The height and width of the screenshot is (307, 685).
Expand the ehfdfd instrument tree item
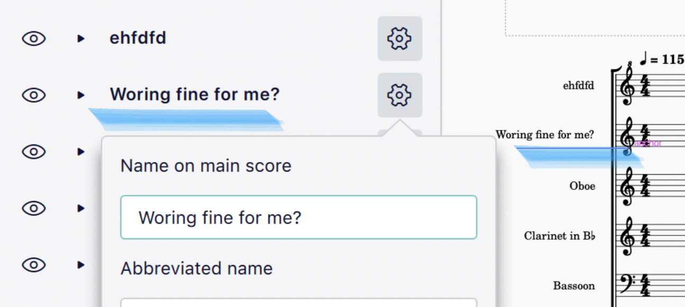click(x=80, y=38)
